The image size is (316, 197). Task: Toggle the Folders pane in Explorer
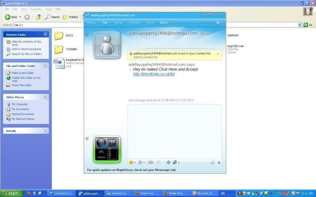pos(70,17)
